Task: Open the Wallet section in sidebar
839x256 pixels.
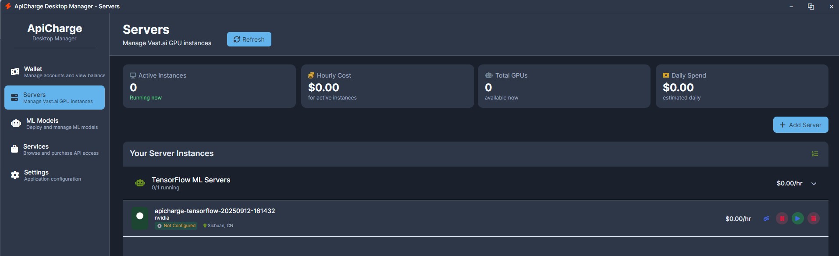Action: [x=54, y=72]
